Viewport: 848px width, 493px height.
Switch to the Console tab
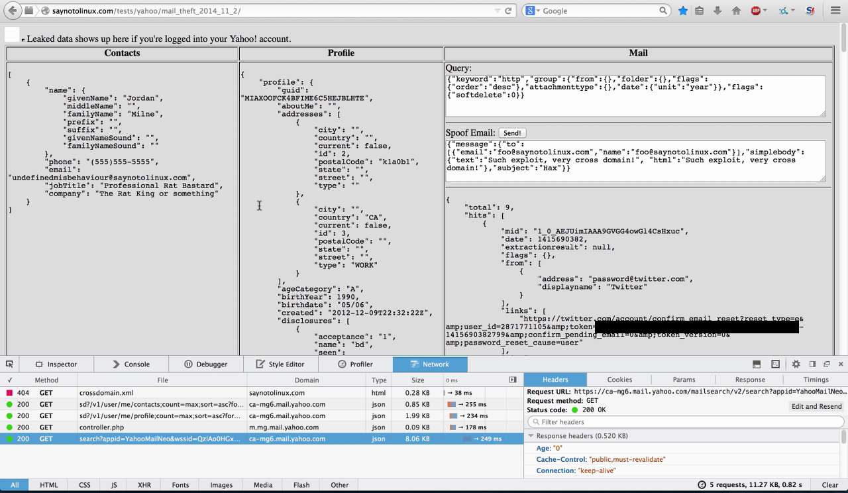131,364
